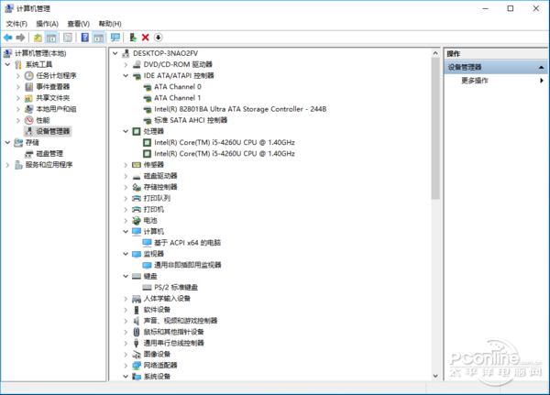This screenshot has width=550, height=395.
Task: Click the Properties toolbar icon left of Help
Action: coord(68,38)
